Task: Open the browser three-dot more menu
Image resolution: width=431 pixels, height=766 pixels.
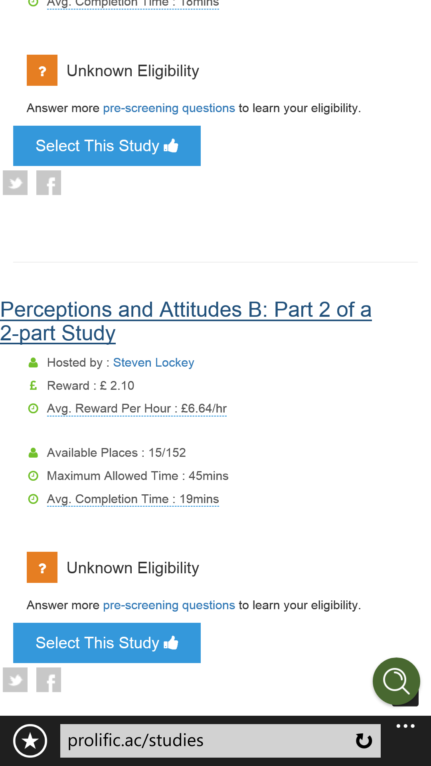Action: pyautogui.click(x=405, y=726)
